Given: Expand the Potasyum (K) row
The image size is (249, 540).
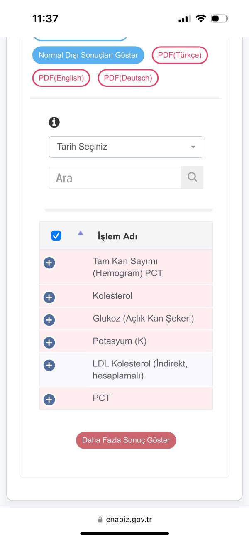Looking at the screenshot, I should 49,342.
